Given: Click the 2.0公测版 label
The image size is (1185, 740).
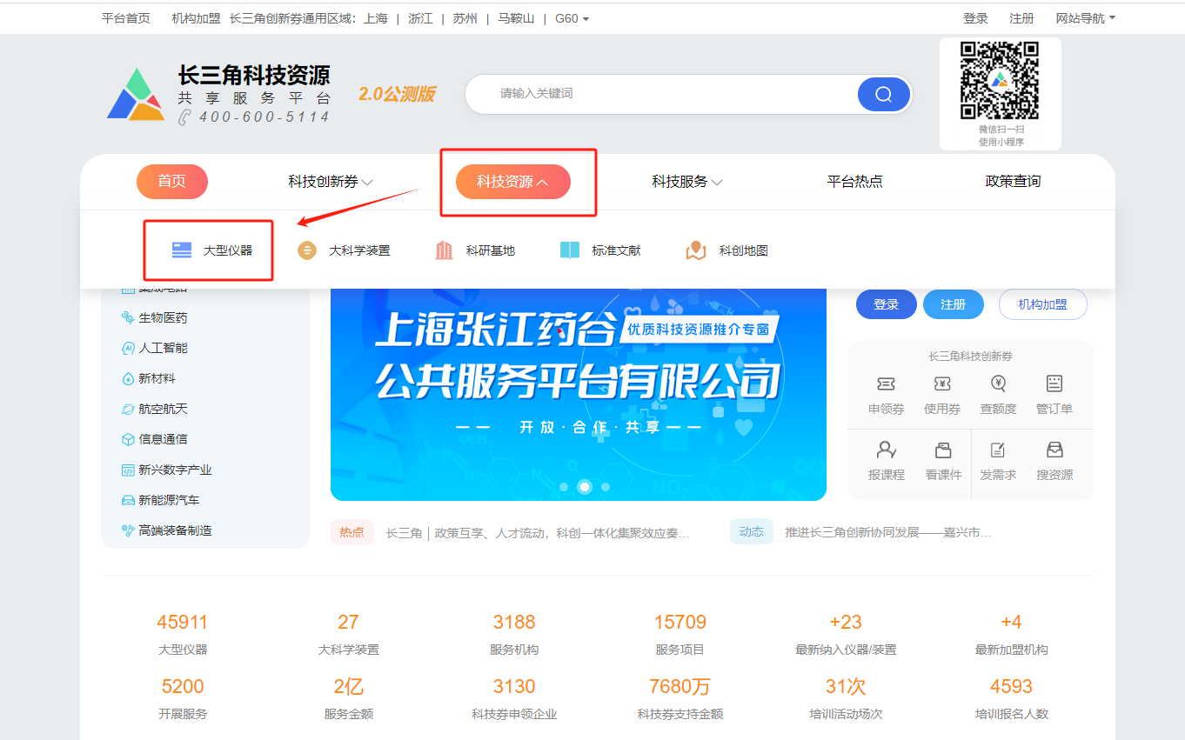Looking at the screenshot, I should 397,94.
